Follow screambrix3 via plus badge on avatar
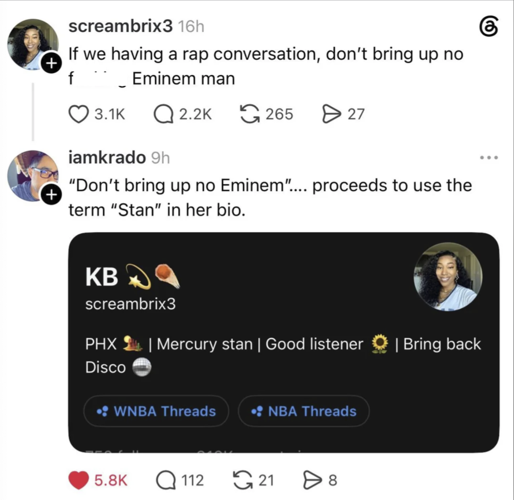This screenshot has height=500, width=514. 51,63
